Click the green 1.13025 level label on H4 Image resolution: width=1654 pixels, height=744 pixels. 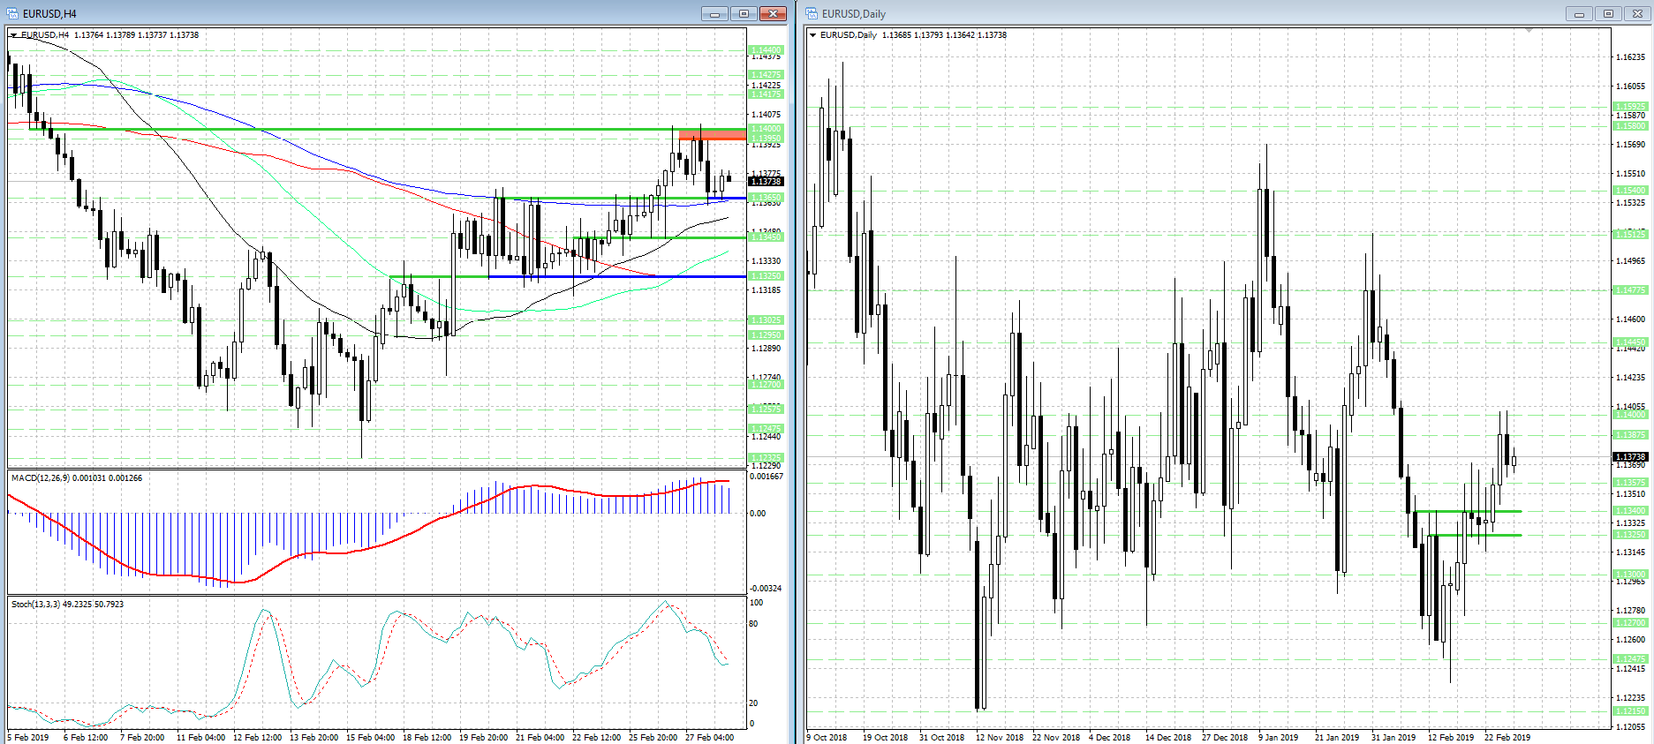766,320
